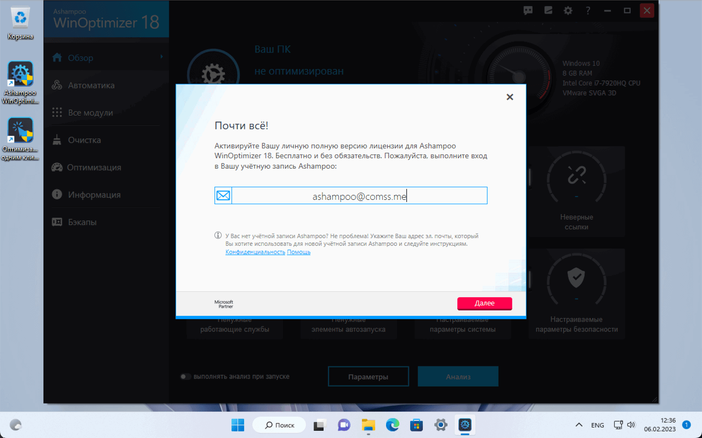Open WinOptimizer settings gear icon

pyautogui.click(x=568, y=10)
